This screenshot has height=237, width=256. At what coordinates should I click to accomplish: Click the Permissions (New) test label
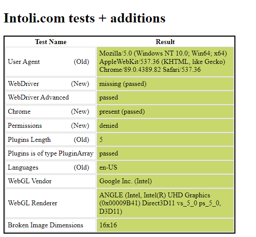[51, 126]
